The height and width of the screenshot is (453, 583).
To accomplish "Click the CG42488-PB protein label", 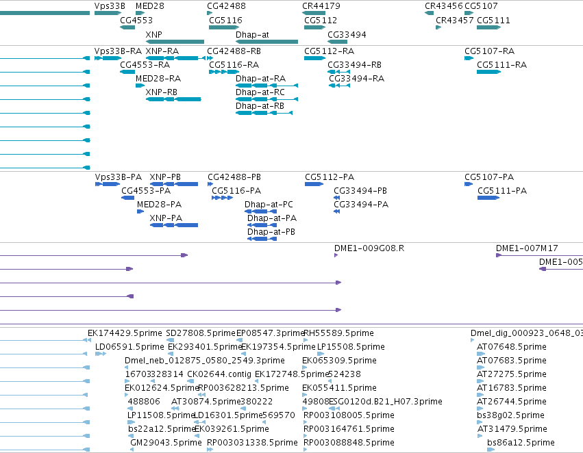I will coord(234,177).
